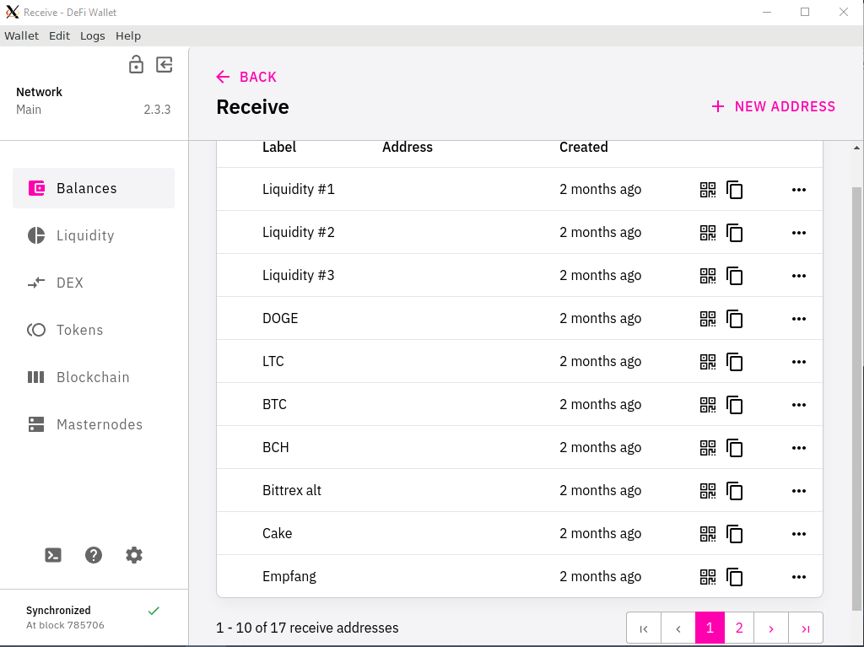Open more options for BTC row

point(798,405)
